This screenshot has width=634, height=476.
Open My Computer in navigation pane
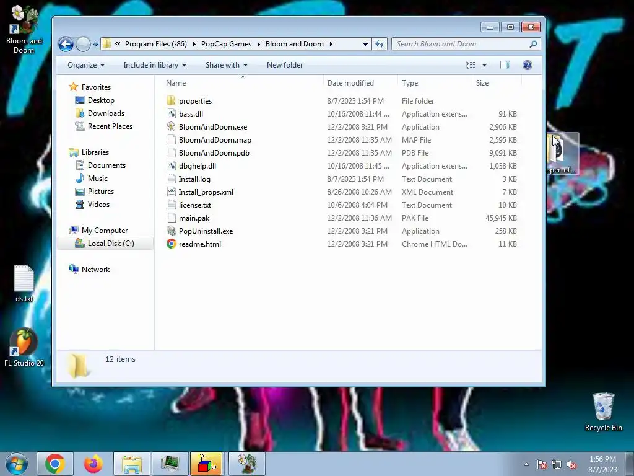point(104,231)
